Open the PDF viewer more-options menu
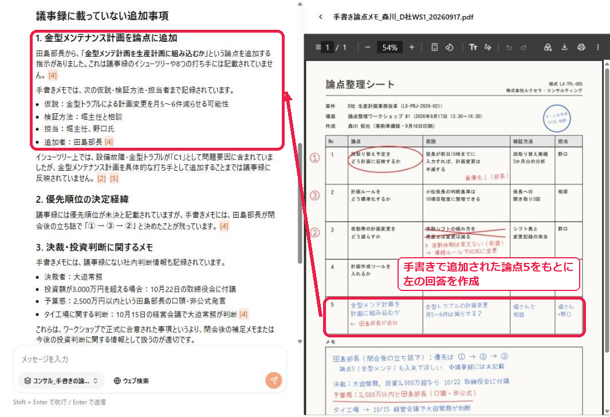Image resolution: width=610 pixels, height=417 pixels. click(598, 47)
